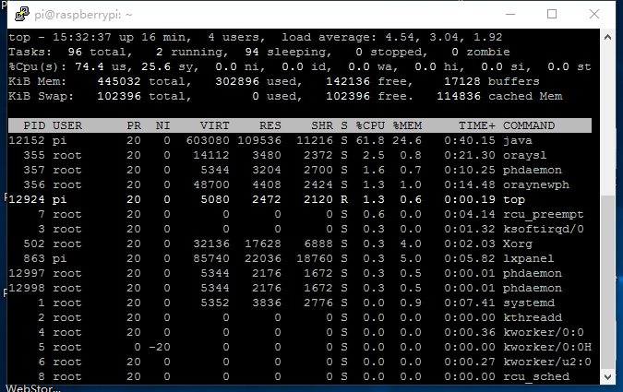Click the java command name

point(518,140)
